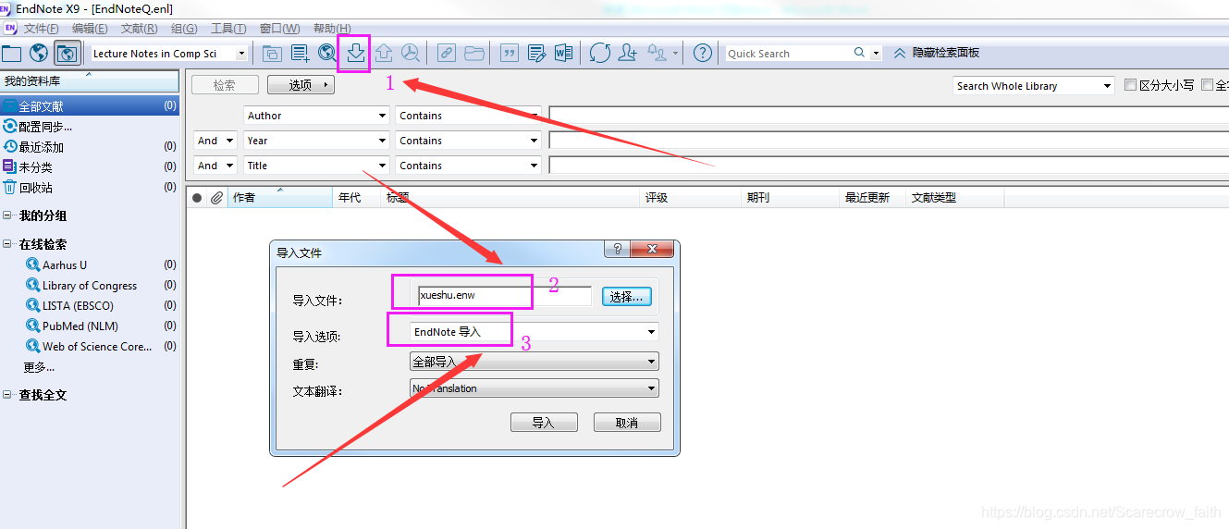Select 全部文献 in the library sidebar
The image size is (1229, 529).
tap(90, 106)
